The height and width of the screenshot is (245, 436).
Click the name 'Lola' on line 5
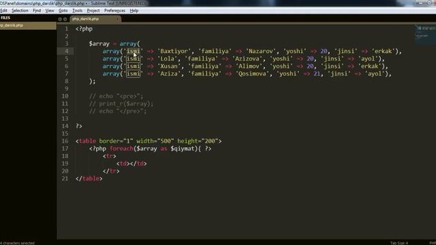[168, 59]
